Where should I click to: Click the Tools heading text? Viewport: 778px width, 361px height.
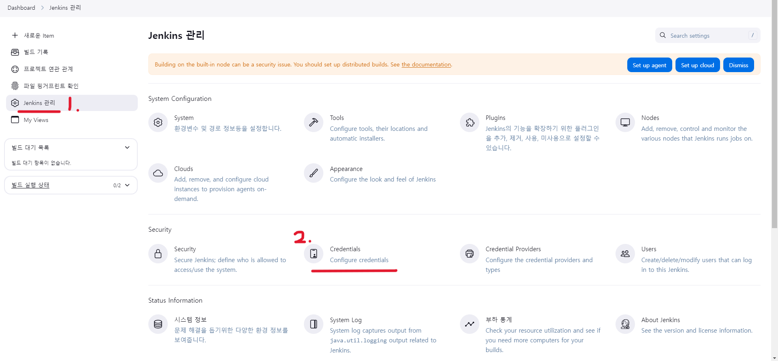pyautogui.click(x=337, y=118)
